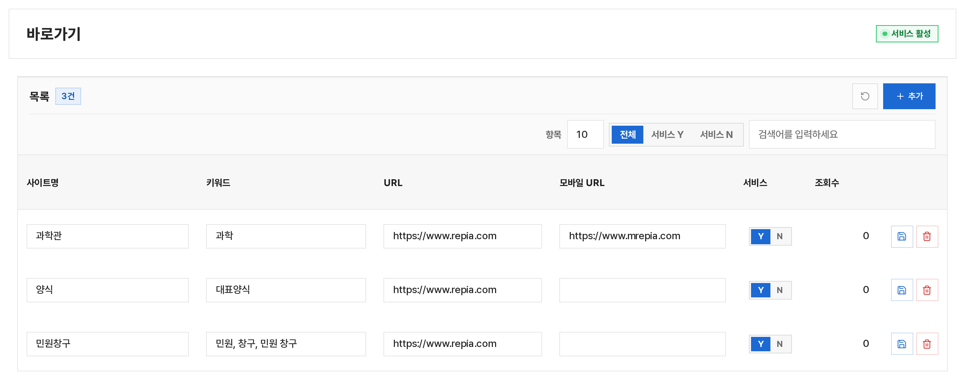
Task: Set 과학관 service toggle to N
Action: click(779, 236)
